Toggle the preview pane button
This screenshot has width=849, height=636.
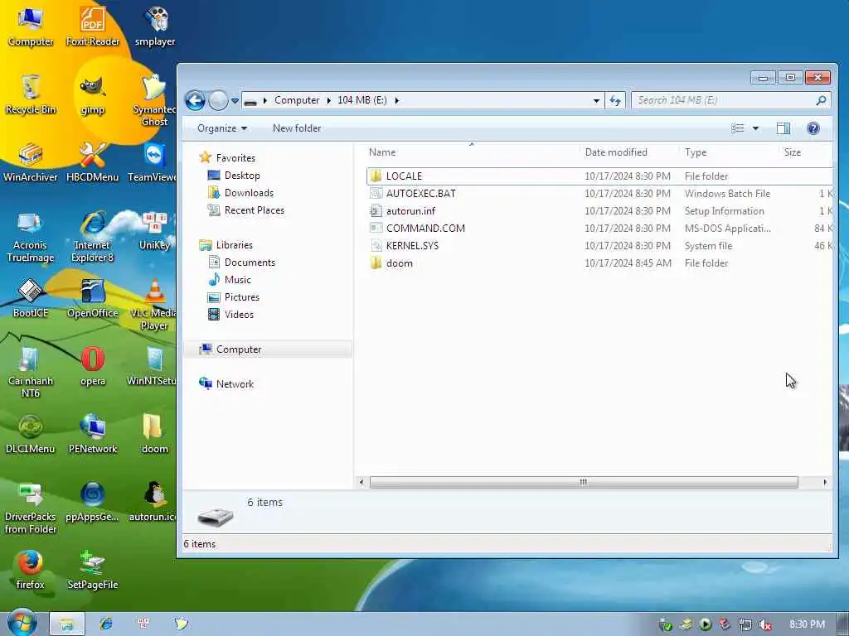(783, 128)
